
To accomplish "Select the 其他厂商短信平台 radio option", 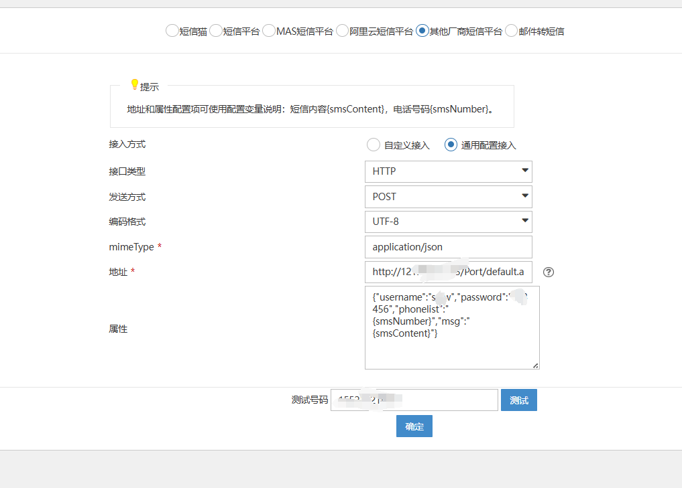I will point(422,31).
